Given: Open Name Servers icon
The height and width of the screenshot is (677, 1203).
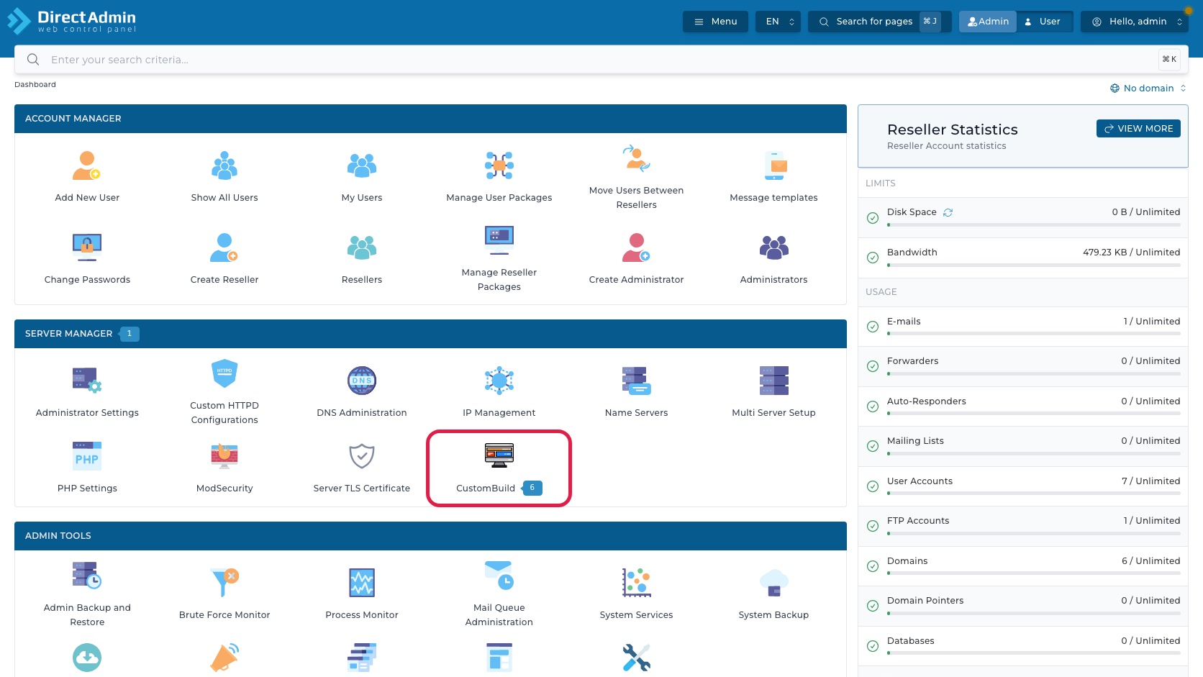Looking at the screenshot, I should click(x=637, y=381).
